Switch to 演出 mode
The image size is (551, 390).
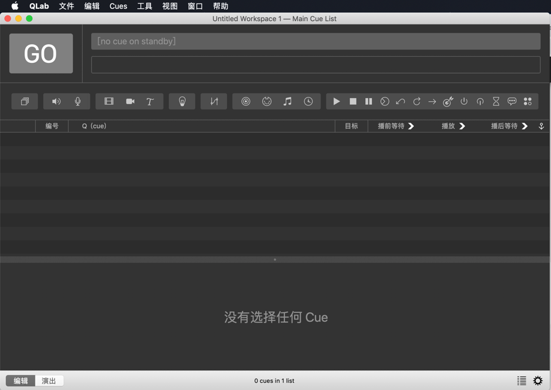(49, 380)
